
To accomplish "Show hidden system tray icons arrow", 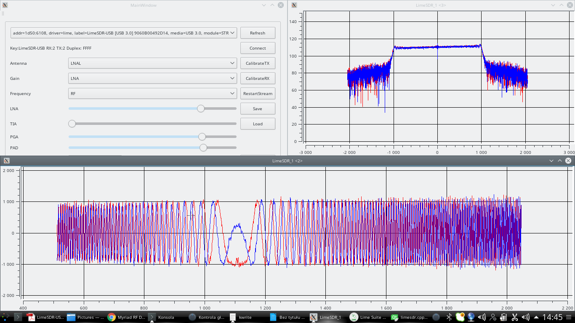I will (x=536, y=317).
